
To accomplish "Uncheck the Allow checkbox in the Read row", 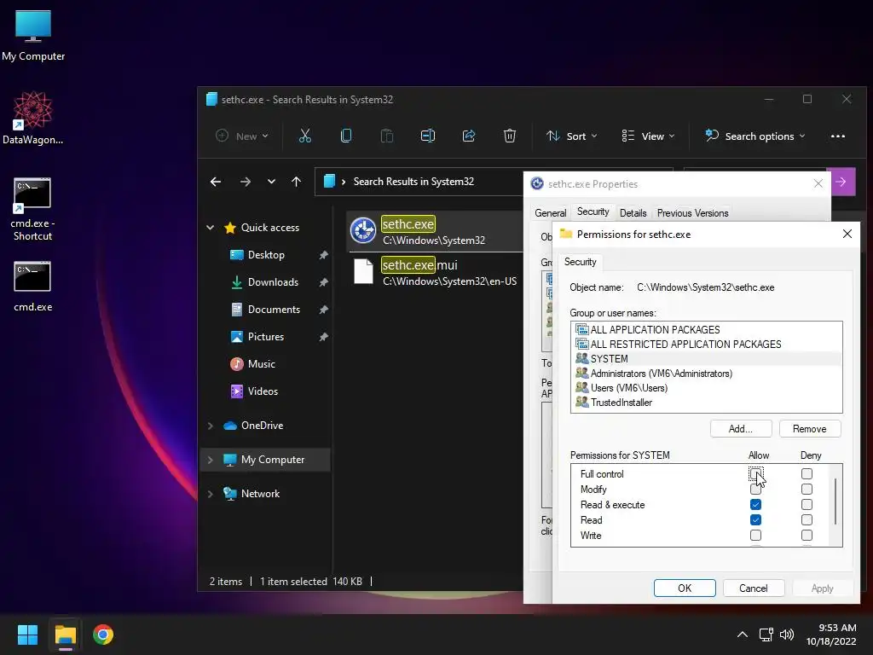I will tap(755, 520).
